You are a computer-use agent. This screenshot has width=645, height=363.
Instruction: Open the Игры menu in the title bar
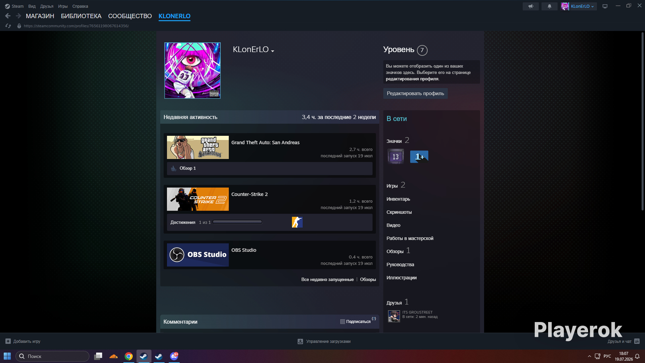[x=63, y=6]
